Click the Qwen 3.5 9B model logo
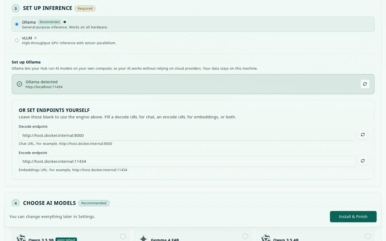Viewport: 386px width, 241px height. [21, 238]
